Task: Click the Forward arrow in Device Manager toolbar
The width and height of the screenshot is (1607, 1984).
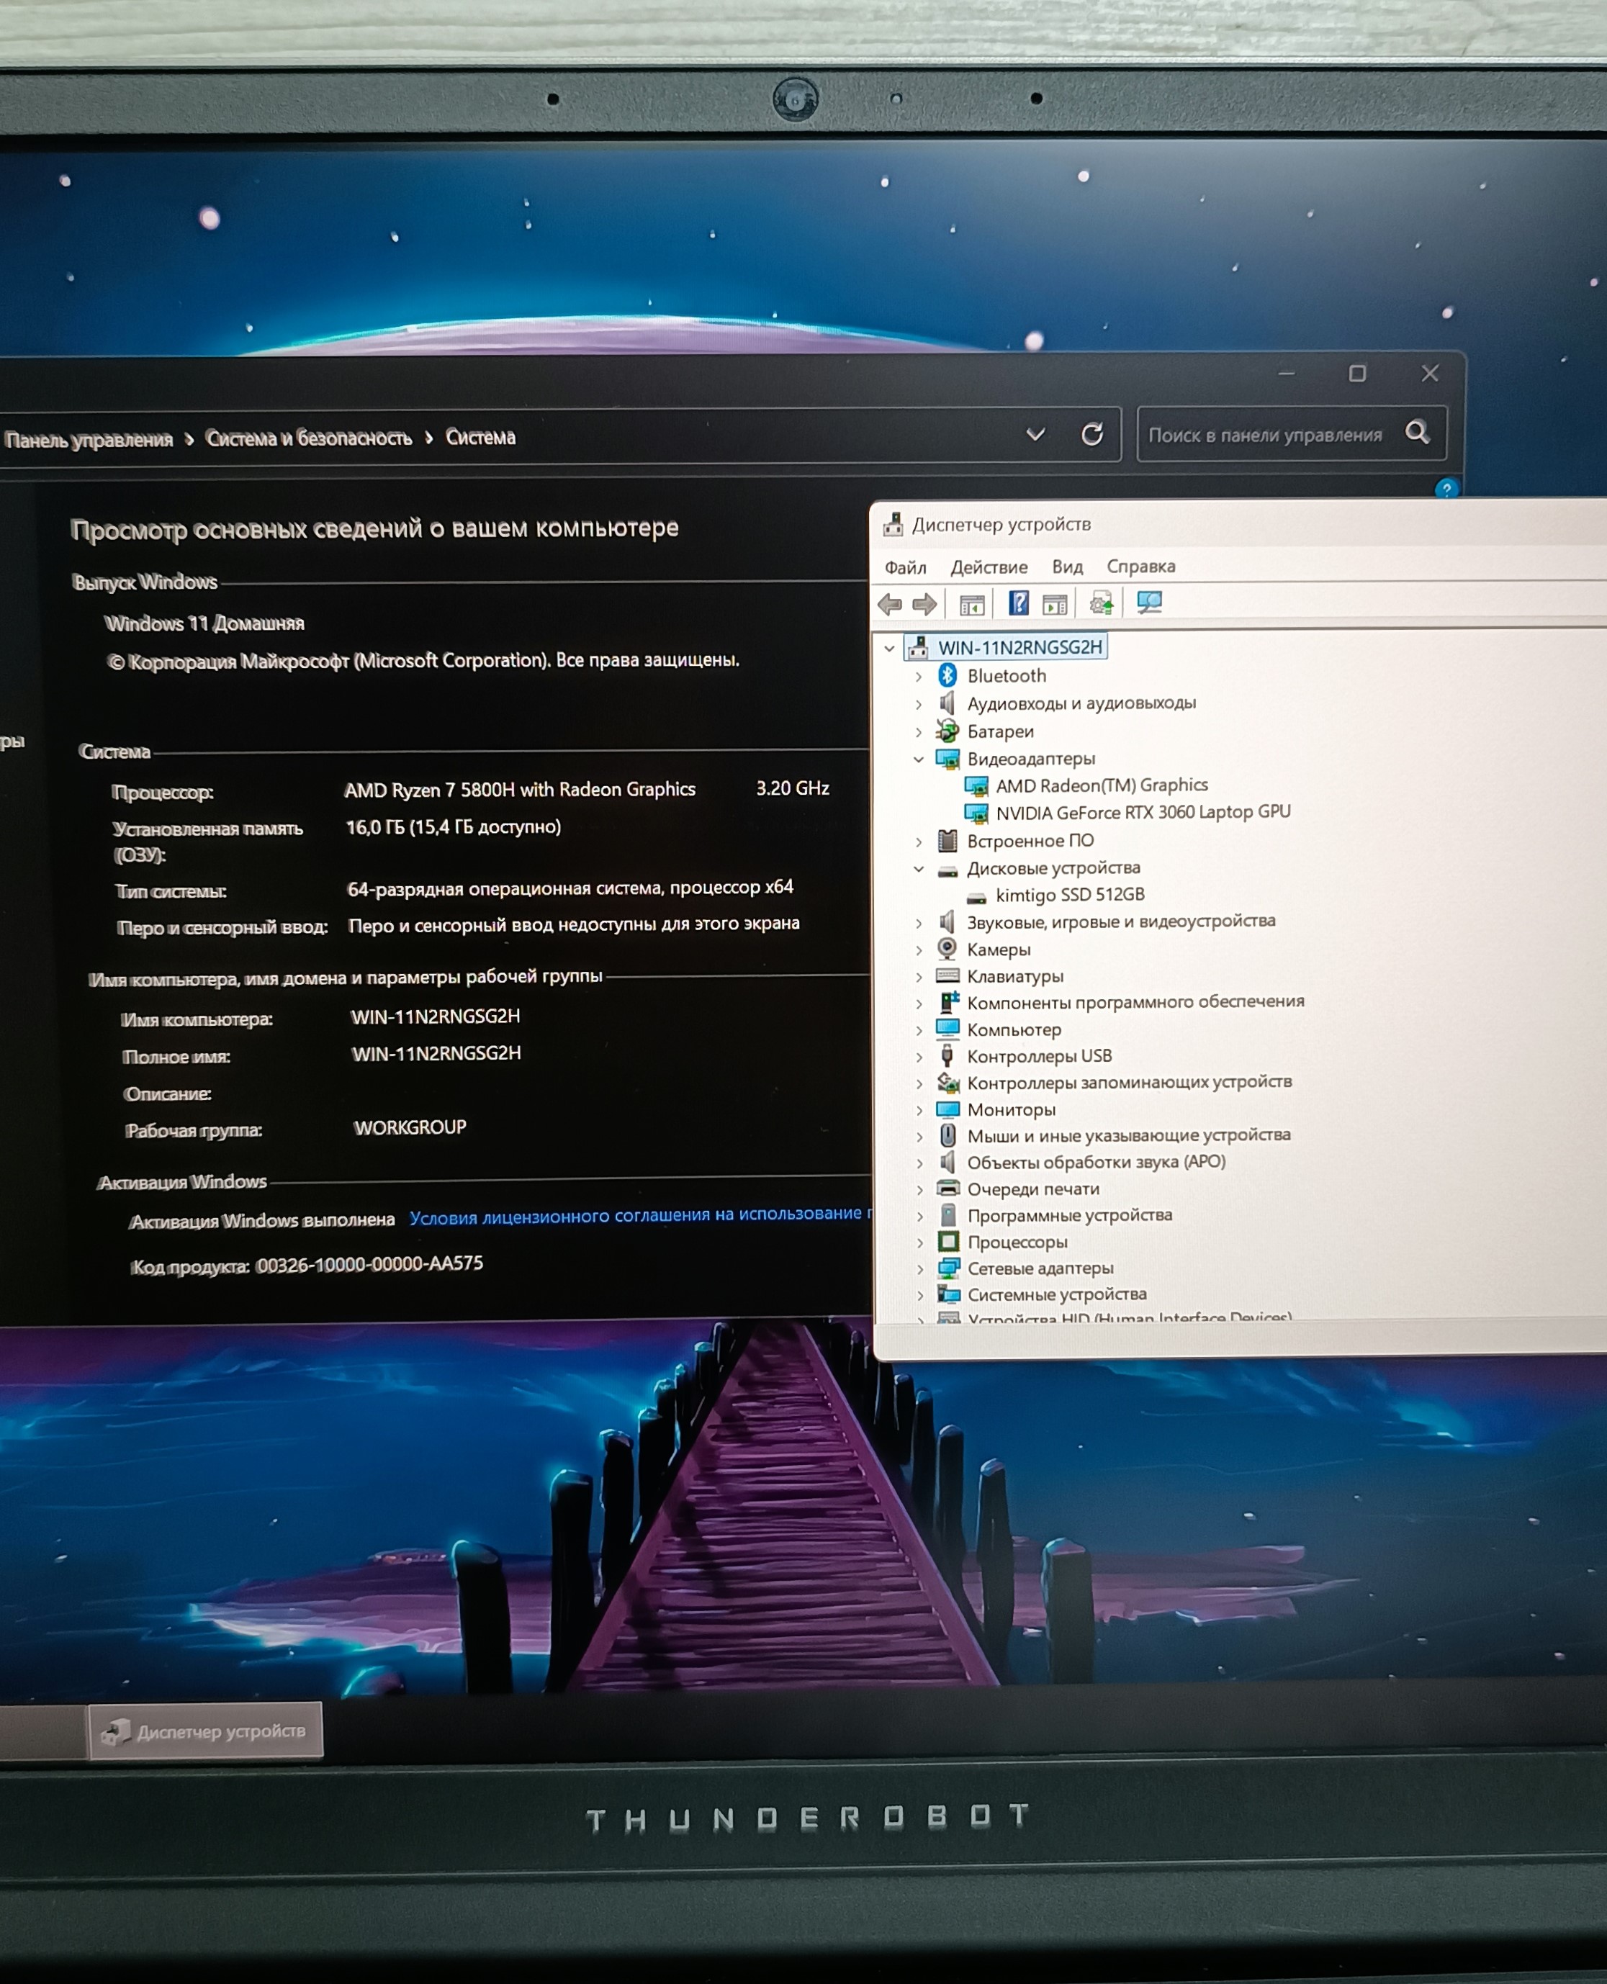Action: (924, 604)
